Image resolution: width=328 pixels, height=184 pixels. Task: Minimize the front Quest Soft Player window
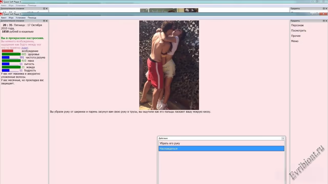coord(312,14)
